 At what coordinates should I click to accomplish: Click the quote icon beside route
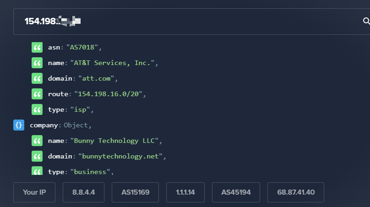coord(37,94)
